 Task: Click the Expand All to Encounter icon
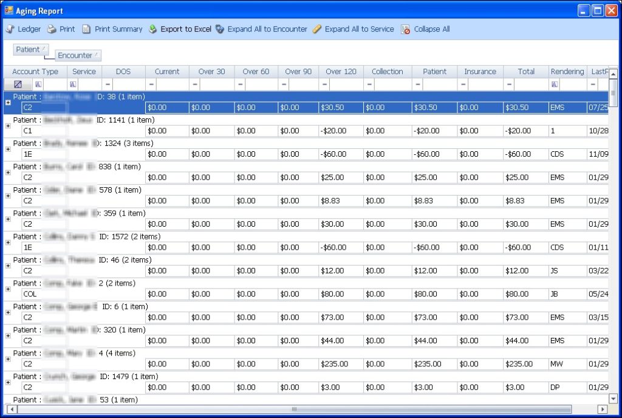pos(220,29)
